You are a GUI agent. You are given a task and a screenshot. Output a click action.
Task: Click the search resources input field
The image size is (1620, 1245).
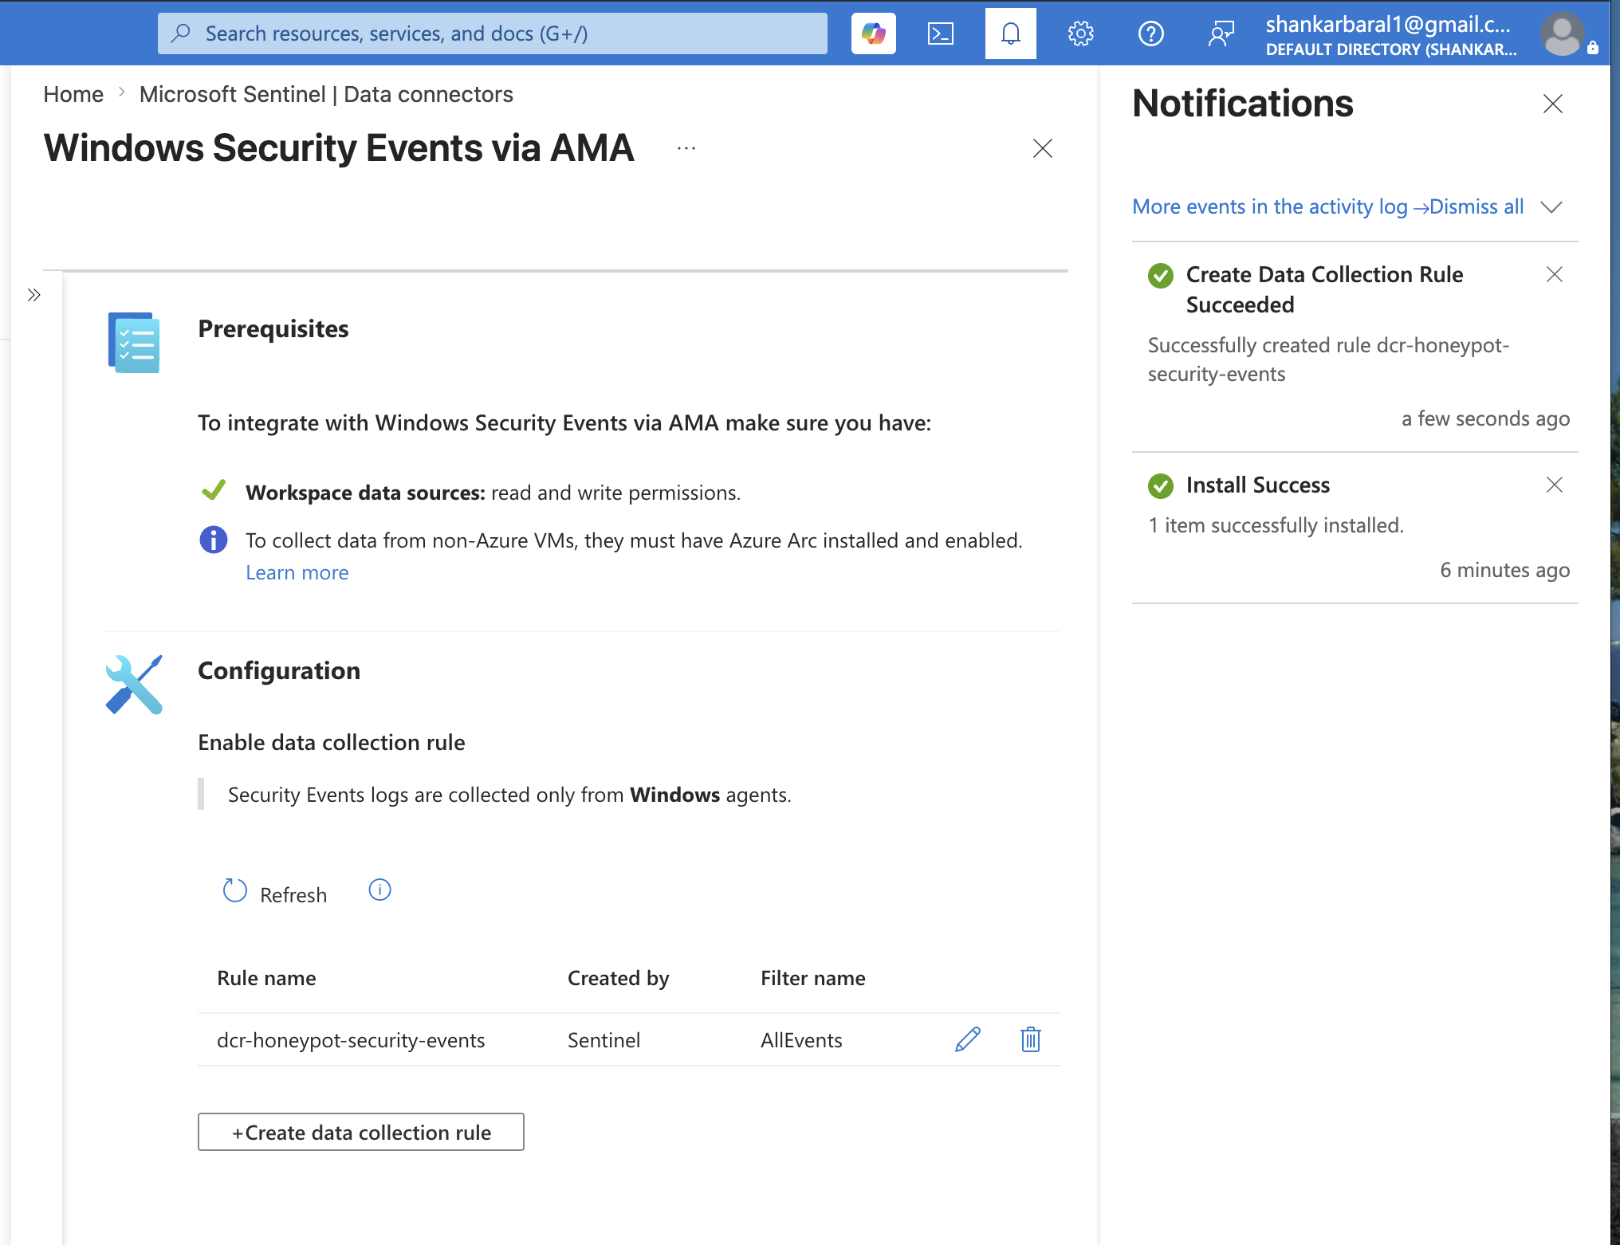[x=492, y=33]
